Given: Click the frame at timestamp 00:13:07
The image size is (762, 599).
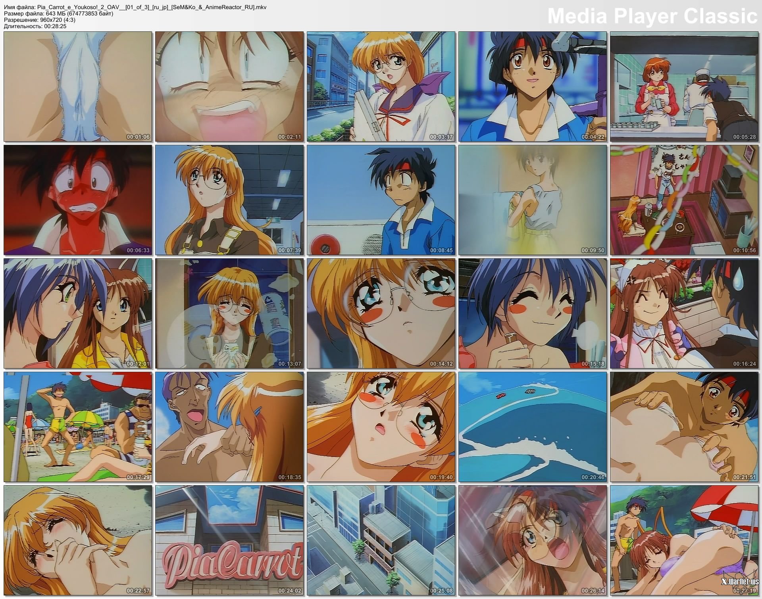Looking at the screenshot, I should click(x=229, y=313).
